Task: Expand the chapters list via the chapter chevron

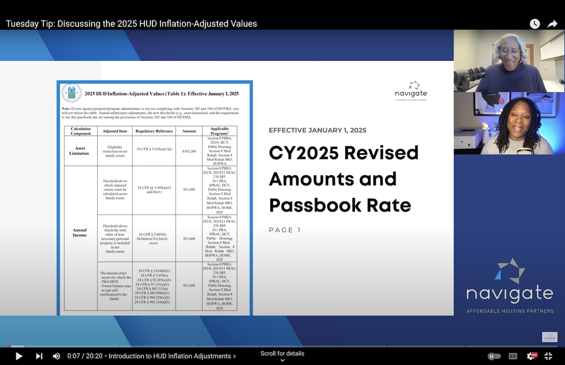Action: [234, 356]
